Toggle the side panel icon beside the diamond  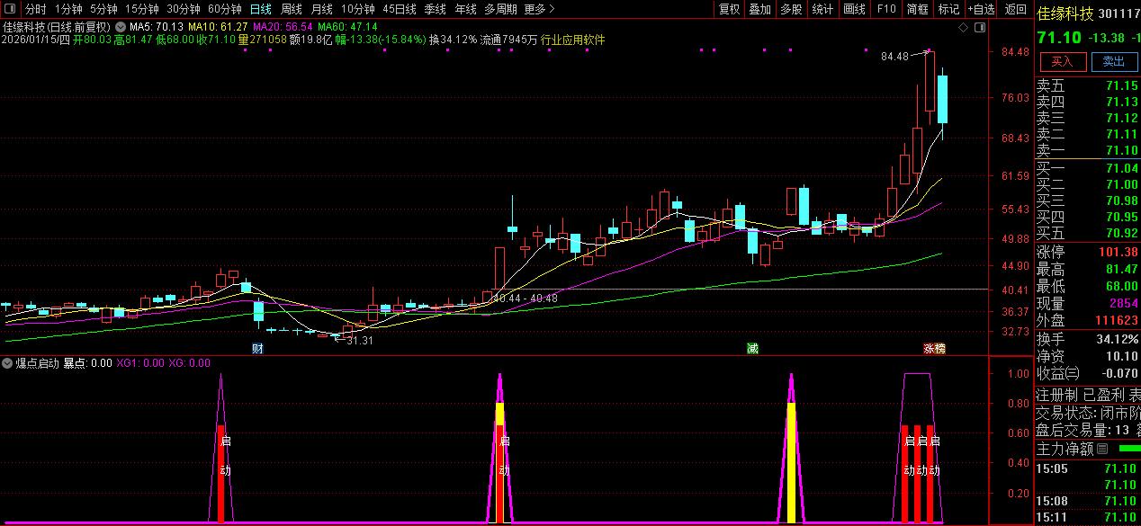tap(978, 27)
